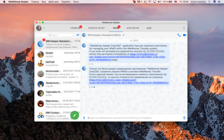Open the three-dot more options menu
Viewport: 224px width, 140px height.
pyautogui.click(x=184, y=28)
